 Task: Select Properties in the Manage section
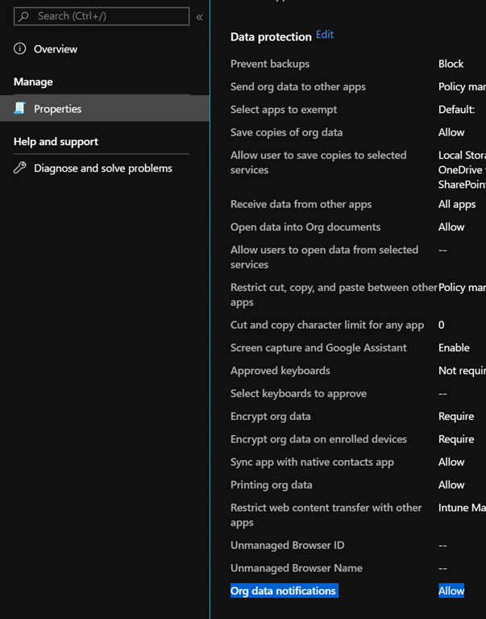coord(57,109)
